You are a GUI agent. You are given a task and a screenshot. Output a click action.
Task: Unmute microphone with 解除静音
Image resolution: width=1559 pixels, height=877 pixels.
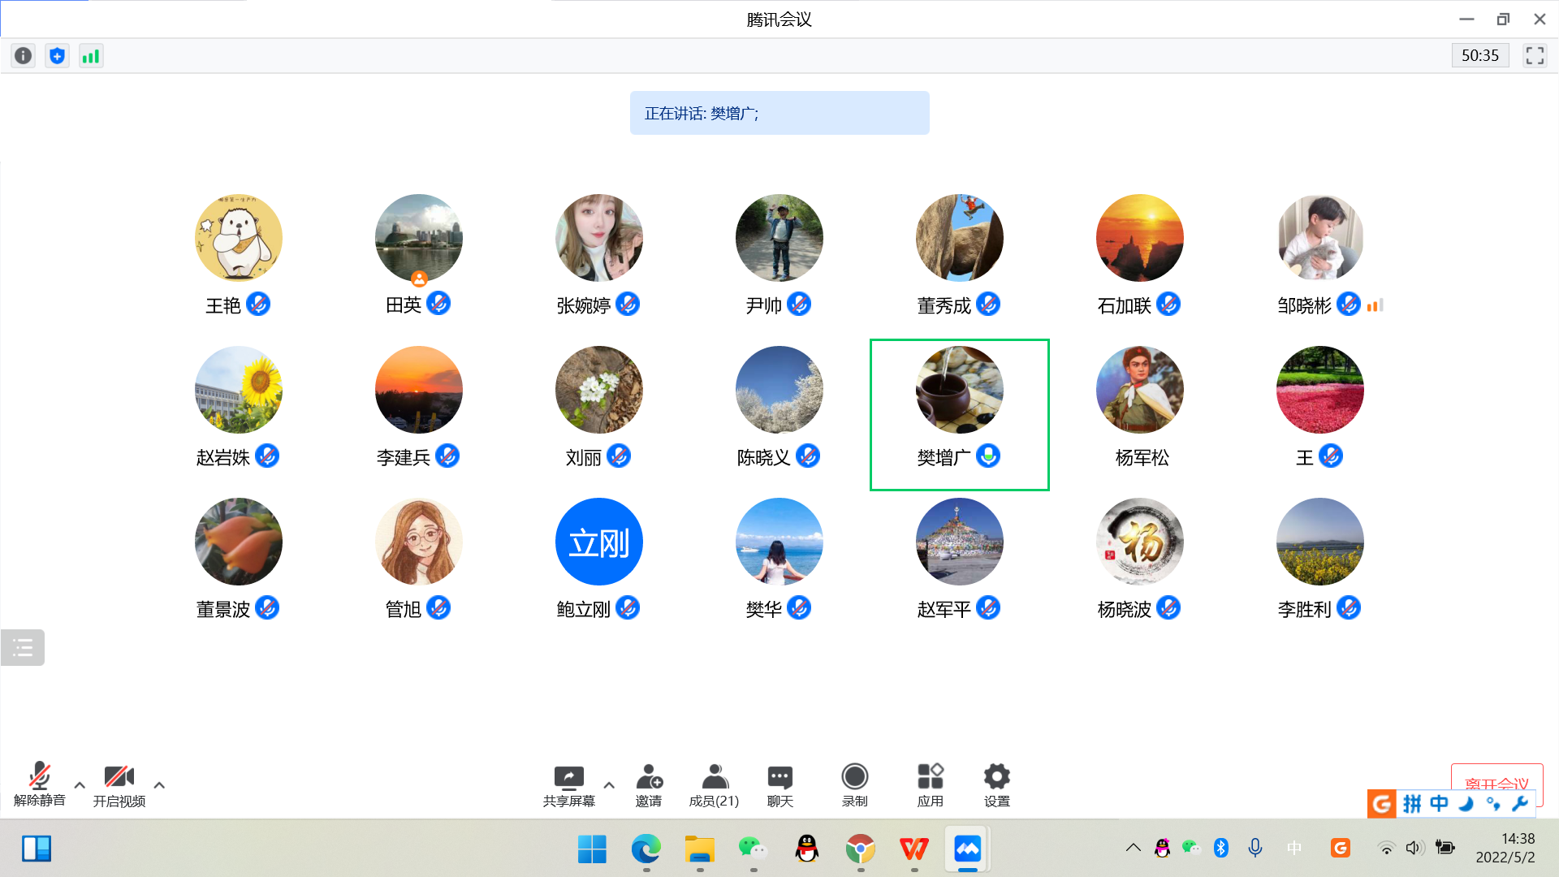(x=39, y=784)
